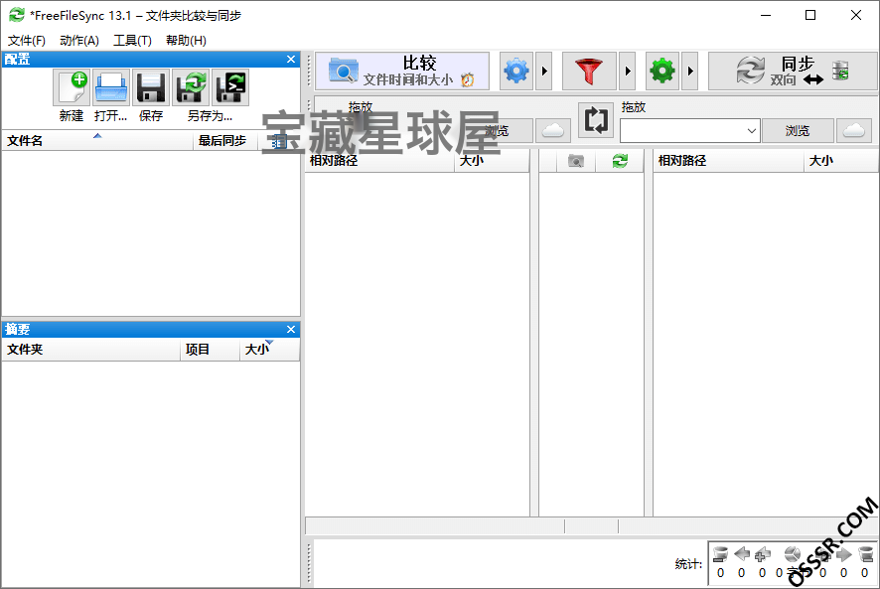880x589 pixels.
Task: Sort summary by 项目 column
Action: tap(210, 350)
